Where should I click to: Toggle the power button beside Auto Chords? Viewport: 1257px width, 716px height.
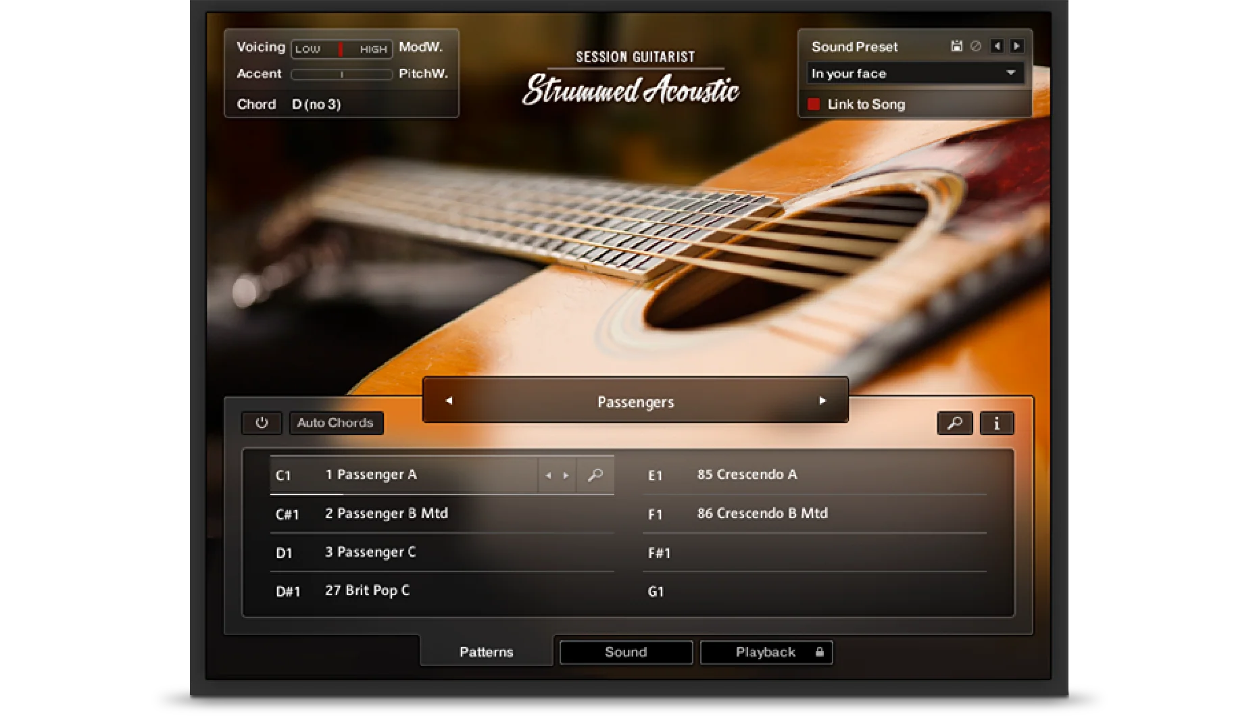click(x=262, y=423)
